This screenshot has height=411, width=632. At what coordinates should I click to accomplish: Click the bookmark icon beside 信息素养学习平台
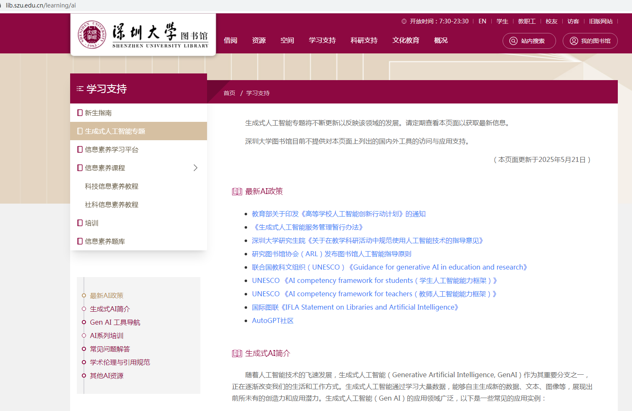coord(80,149)
